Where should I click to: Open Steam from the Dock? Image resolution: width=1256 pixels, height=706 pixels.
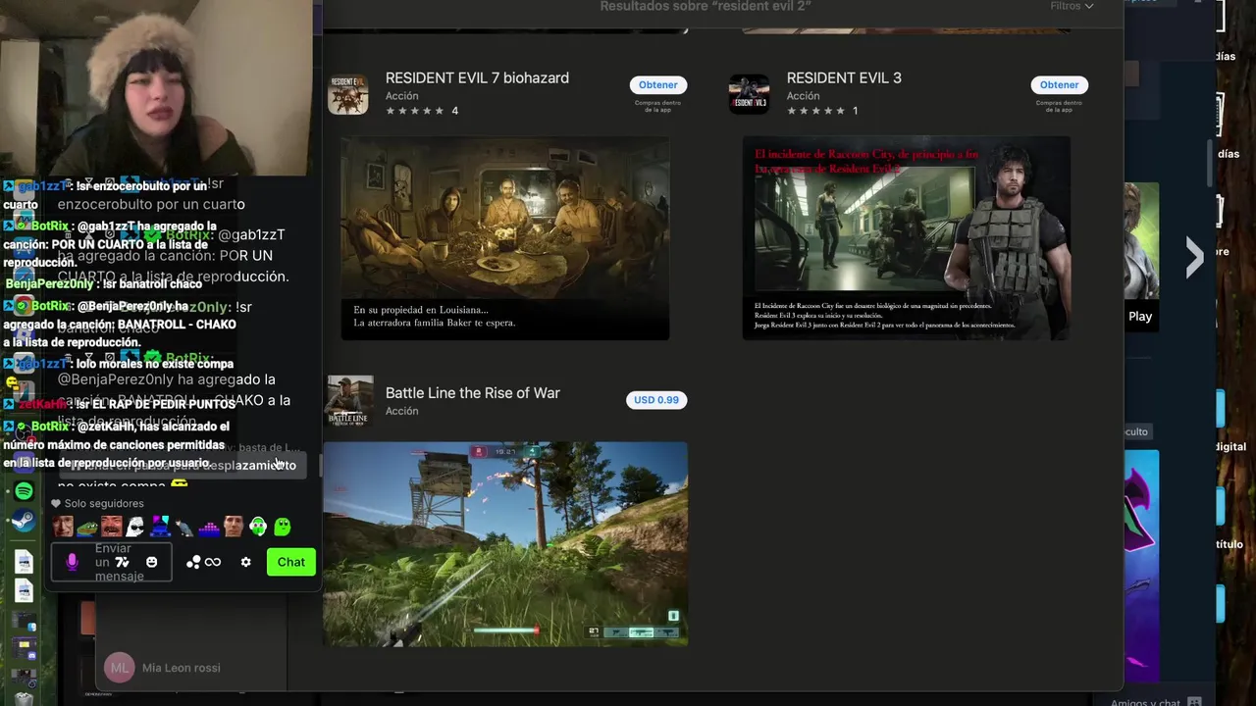[x=24, y=522]
